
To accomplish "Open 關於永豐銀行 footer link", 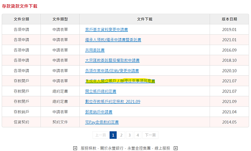I will pyautogui.click(x=112, y=148).
